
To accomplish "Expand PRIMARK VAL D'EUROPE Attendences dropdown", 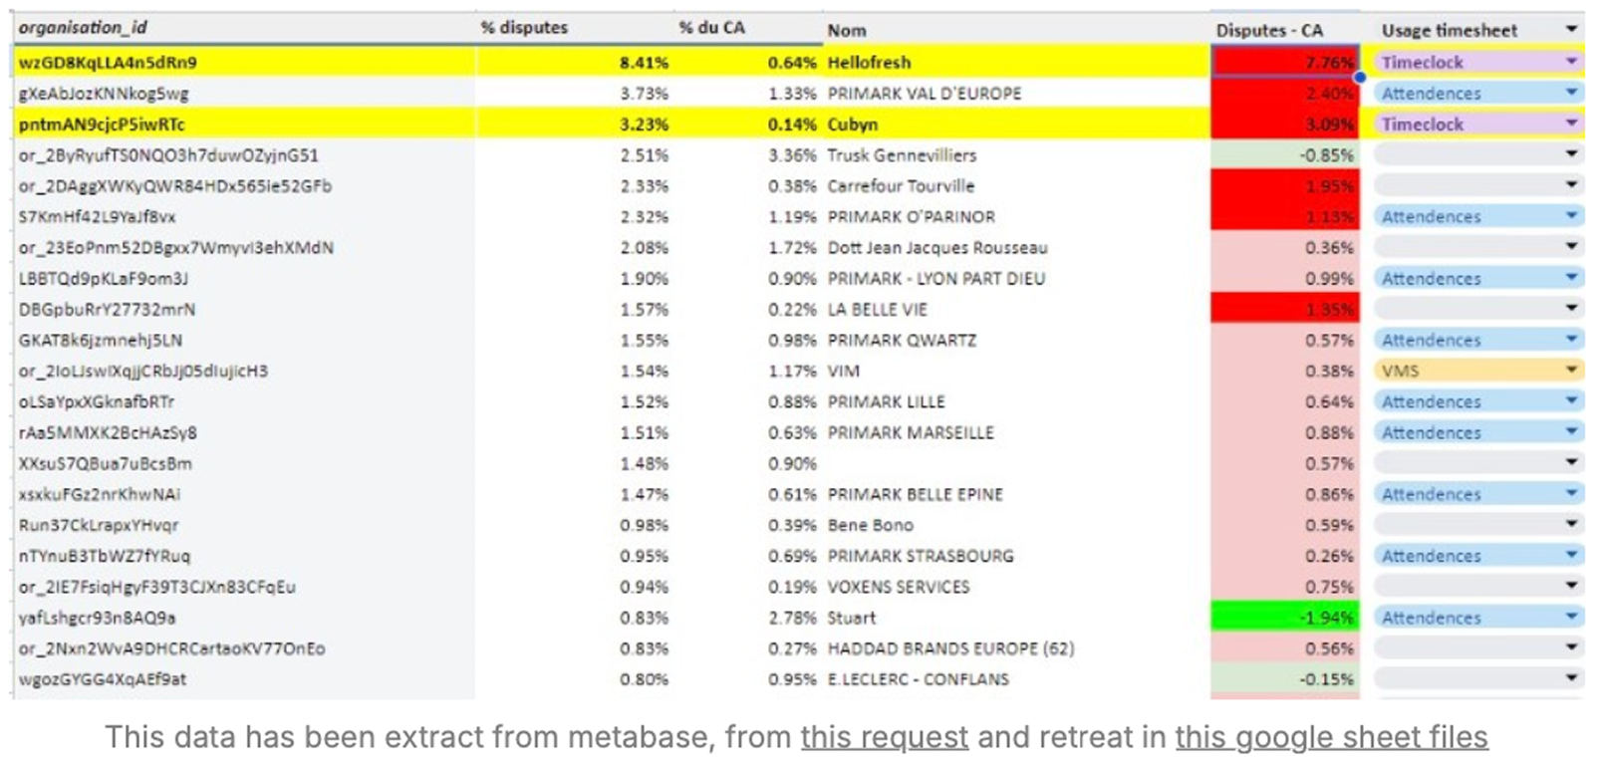I will click(1571, 93).
